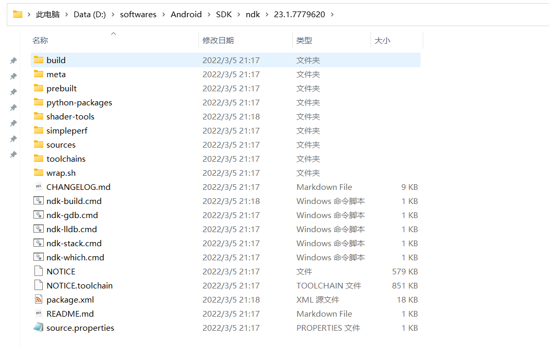Viewport: 549px width, 349px height.
Task: Click the ndk-lldb.cmd script icon
Action: (x=39, y=229)
